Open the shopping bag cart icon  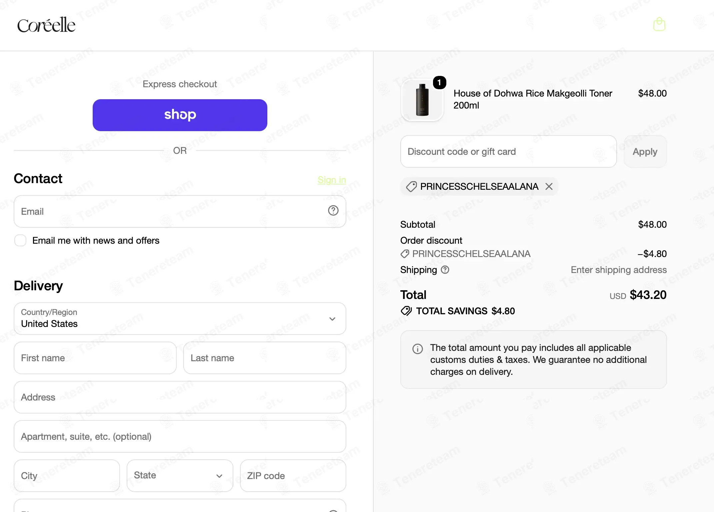click(x=659, y=24)
